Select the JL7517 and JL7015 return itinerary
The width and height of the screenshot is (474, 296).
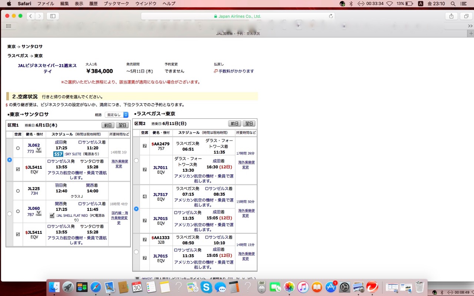[x=136, y=209]
